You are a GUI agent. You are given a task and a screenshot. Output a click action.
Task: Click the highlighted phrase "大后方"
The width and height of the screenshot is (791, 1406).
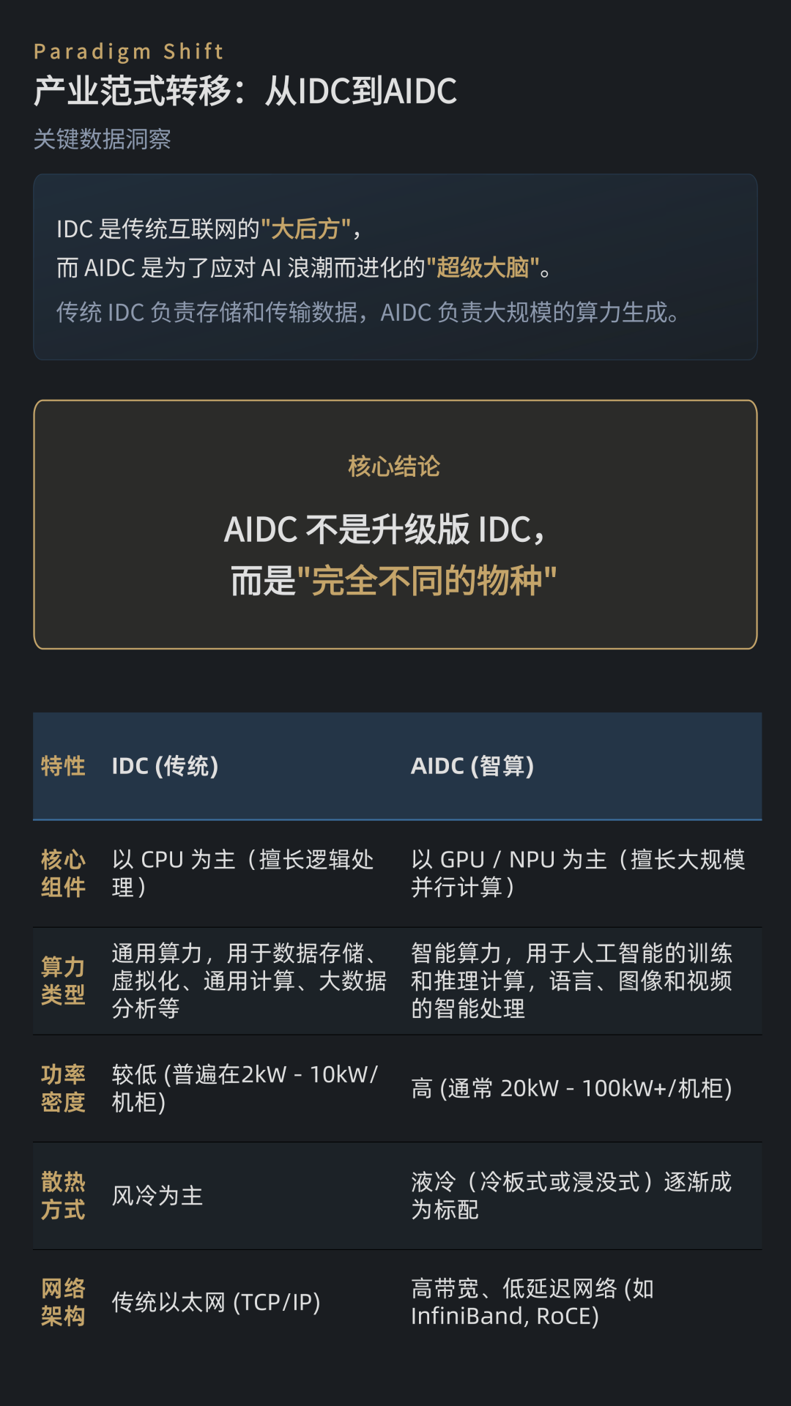[x=305, y=229]
